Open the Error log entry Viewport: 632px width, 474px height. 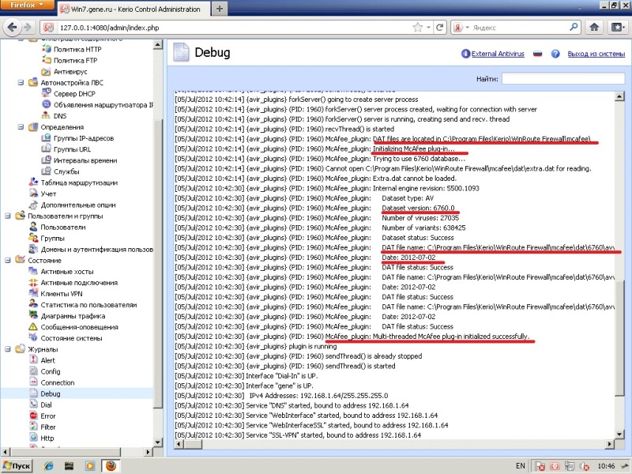pyautogui.click(x=47, y=416)
